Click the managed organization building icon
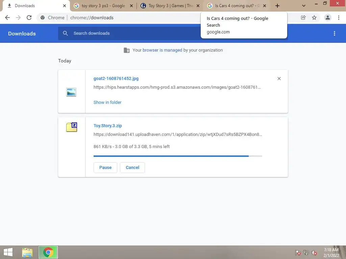 (127, 50)
